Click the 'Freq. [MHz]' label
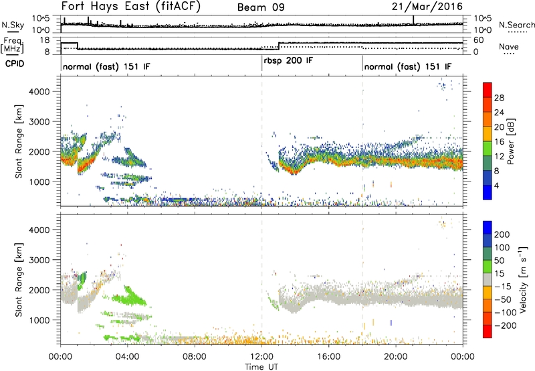The width and height of the screenshot is (535, 371). point(12,46)
